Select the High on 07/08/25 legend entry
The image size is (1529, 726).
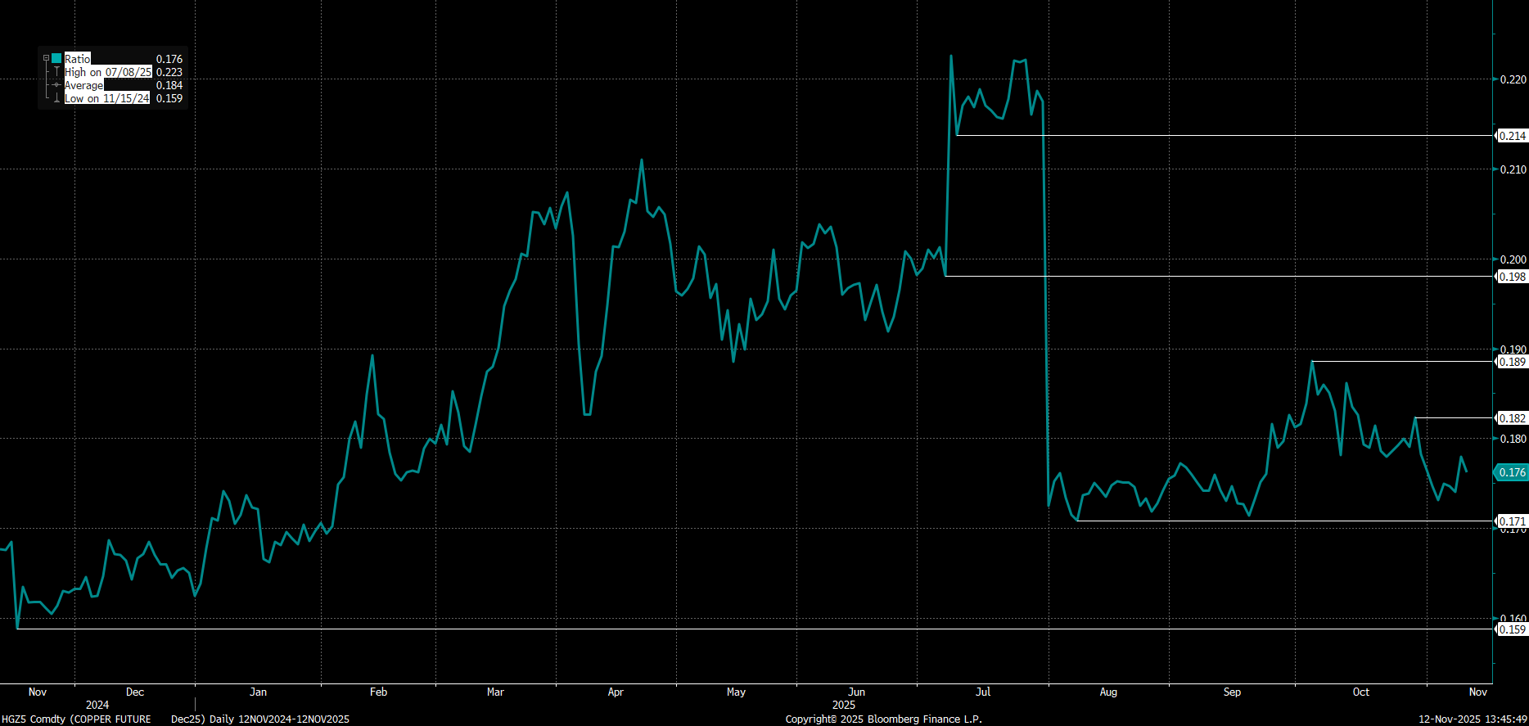pyautogui.click(x=108, y=72)
